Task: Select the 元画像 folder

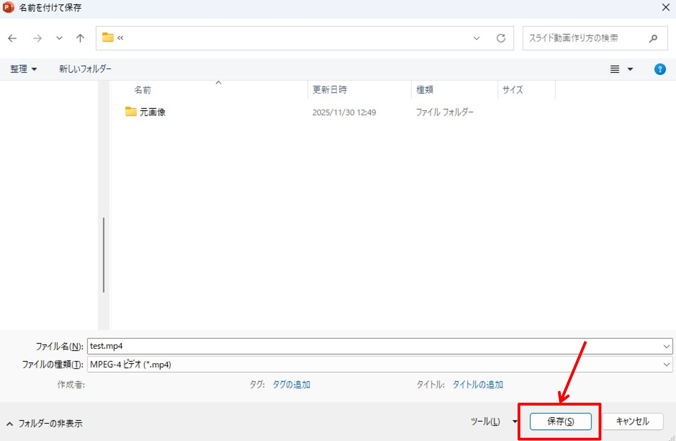Action: pos(152,112)
